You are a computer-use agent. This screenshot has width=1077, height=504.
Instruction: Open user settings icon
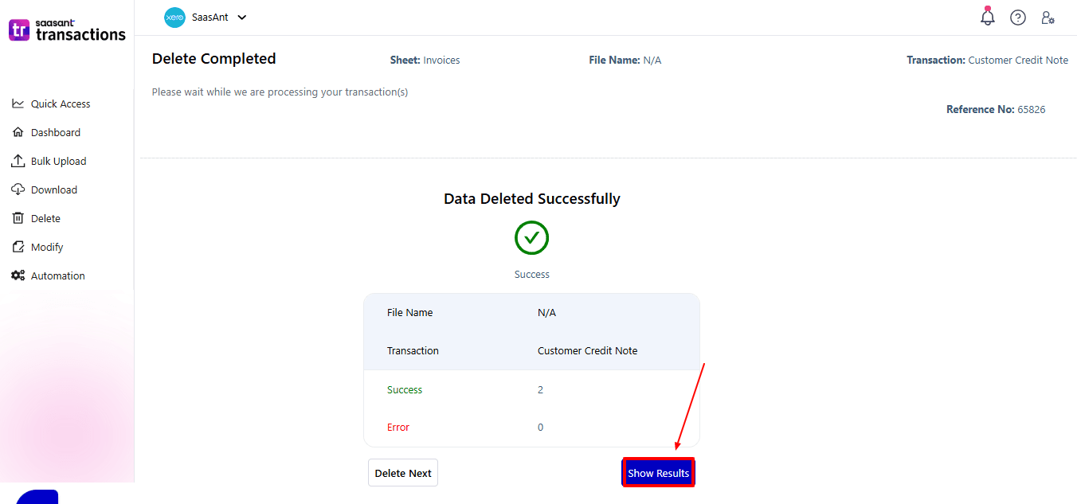pyautogui.click(x=1048, y=18)
